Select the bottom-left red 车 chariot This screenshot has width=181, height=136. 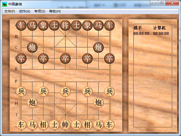point(21,125)
